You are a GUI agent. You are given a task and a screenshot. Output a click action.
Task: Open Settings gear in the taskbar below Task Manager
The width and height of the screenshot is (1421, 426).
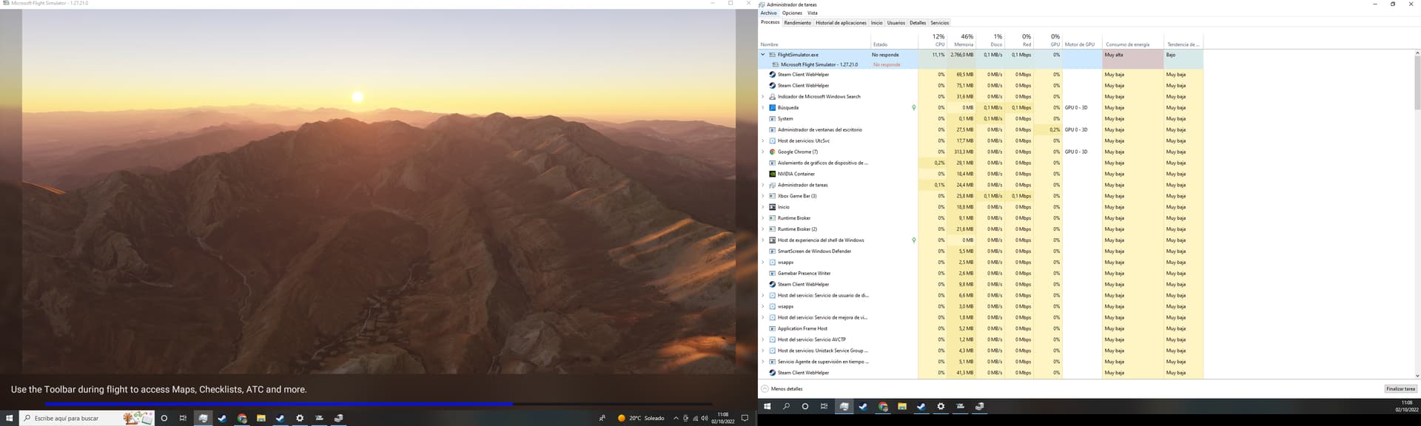pos(941,406)
